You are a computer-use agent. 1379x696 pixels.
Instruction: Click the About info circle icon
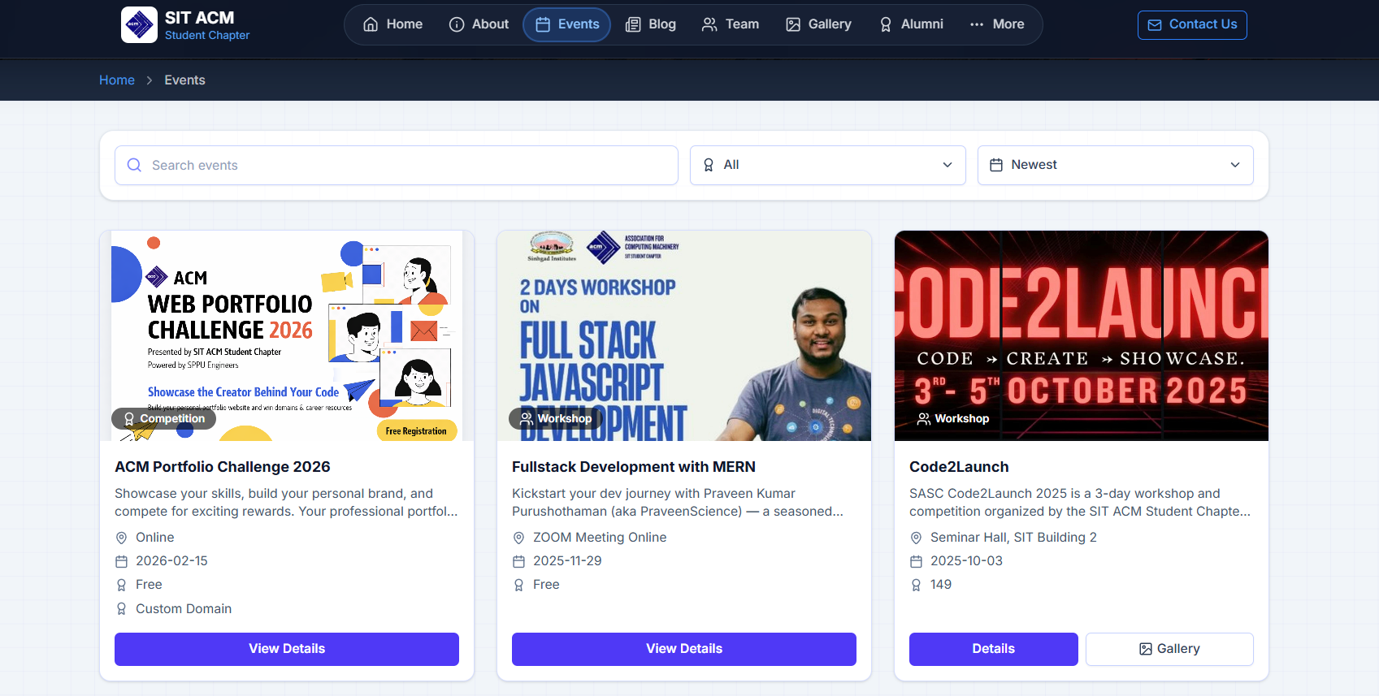point(457,24)
